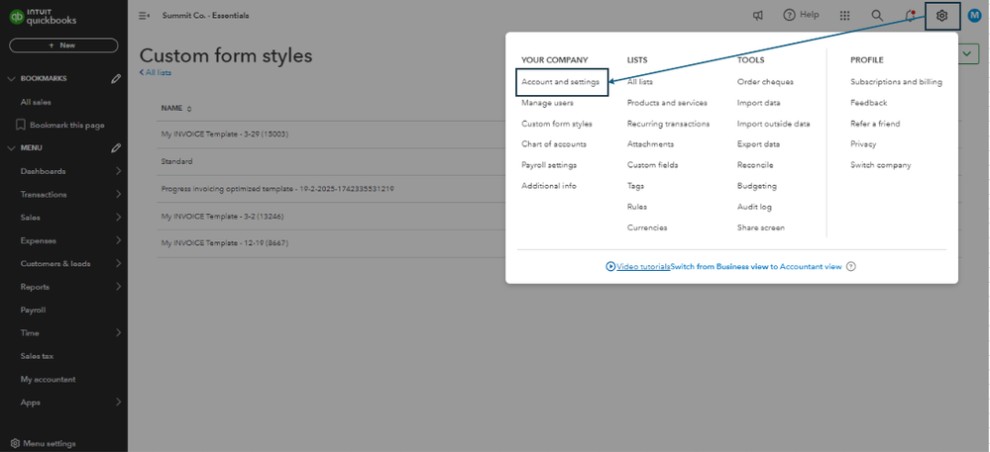990x452 pixels.
Task: Collapse the sidebar using hamburger icon
Action: tap(145, 16)
